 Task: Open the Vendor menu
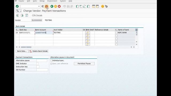[21, 1]
